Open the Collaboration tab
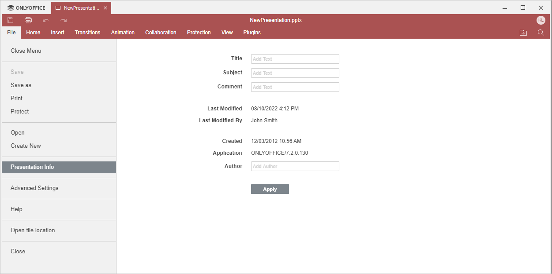Viewport: 552px width, 274px height. point(161,33)
